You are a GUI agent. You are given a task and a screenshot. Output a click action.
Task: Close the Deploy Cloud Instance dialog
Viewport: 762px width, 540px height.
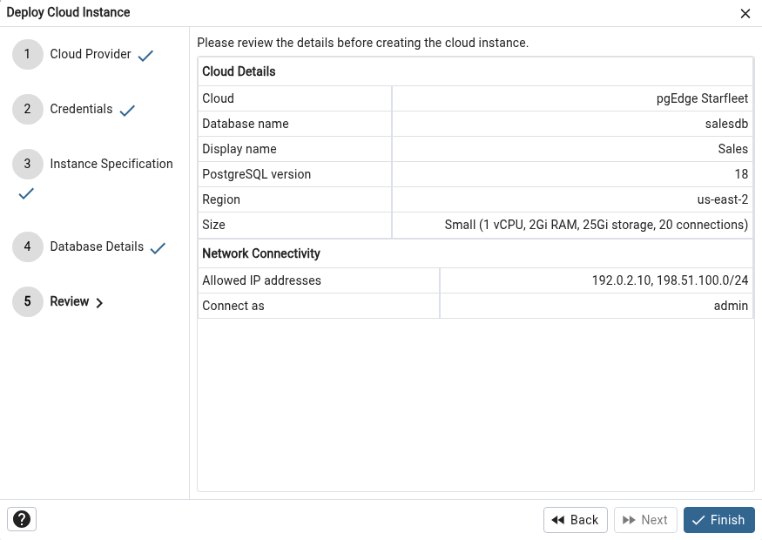click(x=745, y=14)
